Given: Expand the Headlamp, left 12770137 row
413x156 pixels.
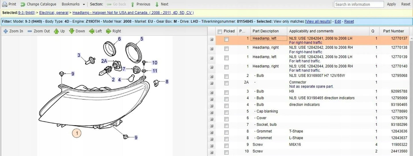Looking at the screenshot, I should tap(212, 40).
